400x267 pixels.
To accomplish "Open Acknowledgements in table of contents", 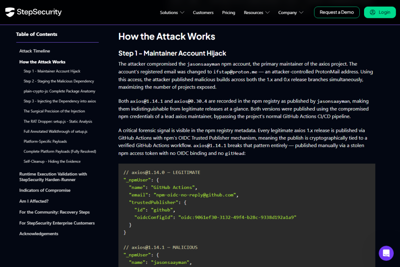I will point(39,234).
